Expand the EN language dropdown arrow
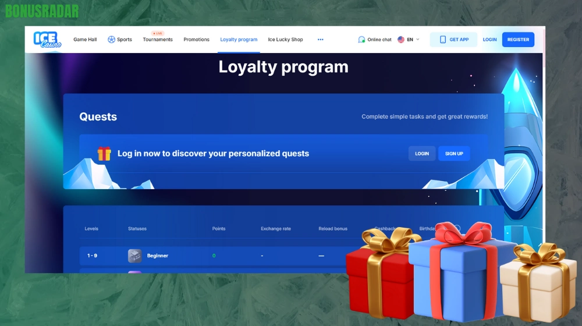This screenshot has height=326, width=582. 417,40
